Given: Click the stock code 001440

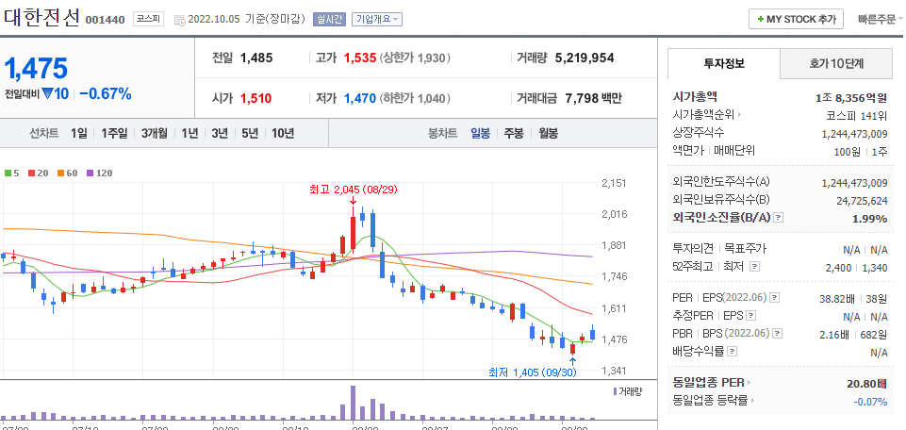Looking at the screenshot, I should (x=106, y=20).
